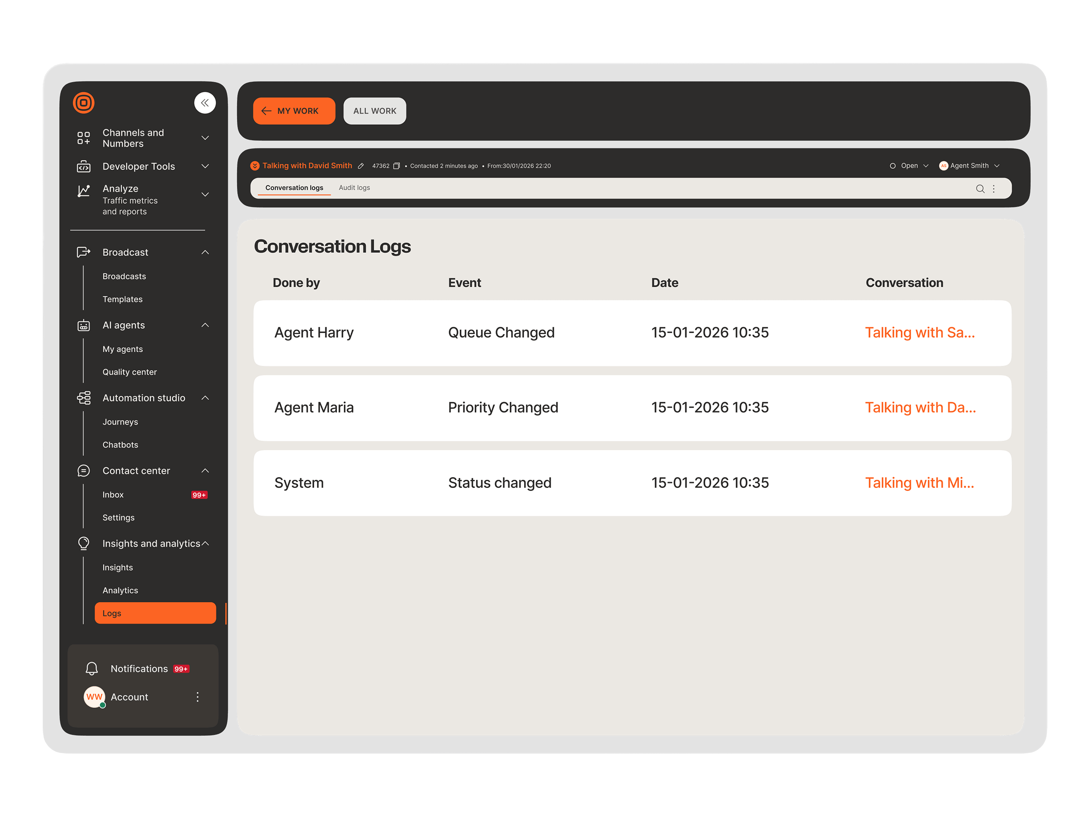Click the MY WORK button
This screenshot has width=1090, height=817.
click(294, 111)
